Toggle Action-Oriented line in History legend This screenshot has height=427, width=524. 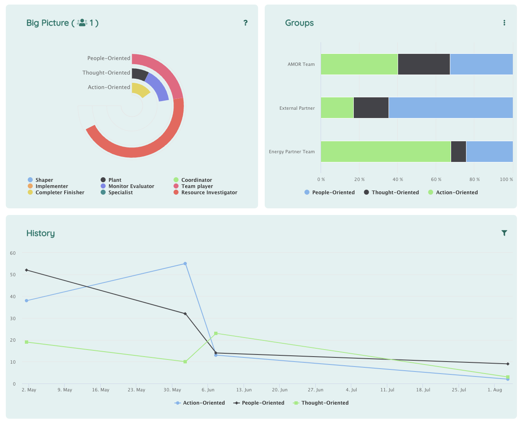[200, 403]
